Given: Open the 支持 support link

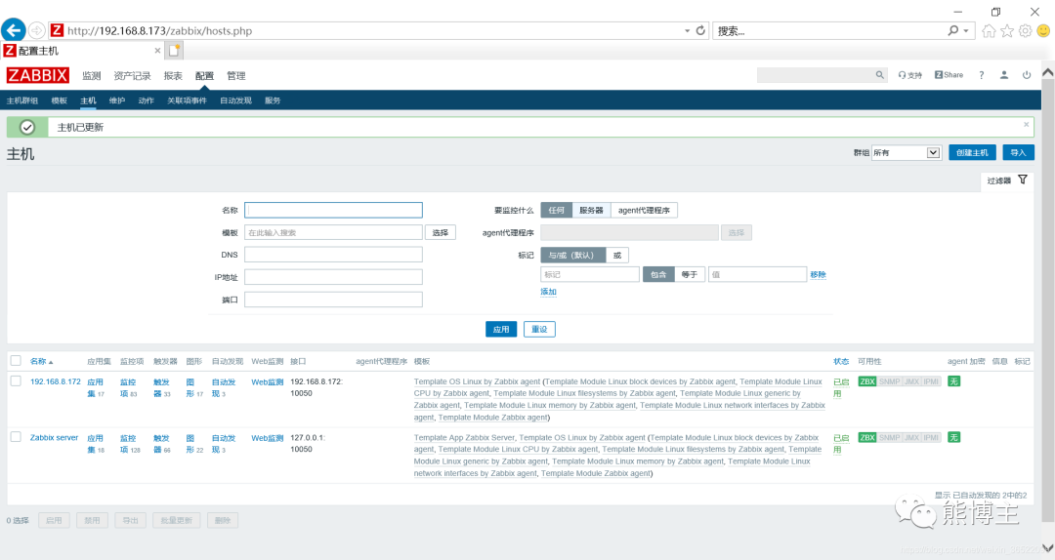Looking at the screenshot, I should click(909, 75).
